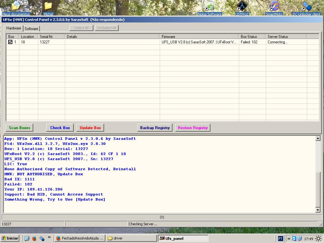Click the red Update Box button

[x=90, y=128]
